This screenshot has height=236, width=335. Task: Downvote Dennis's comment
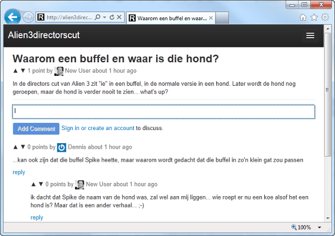(23, 147)
